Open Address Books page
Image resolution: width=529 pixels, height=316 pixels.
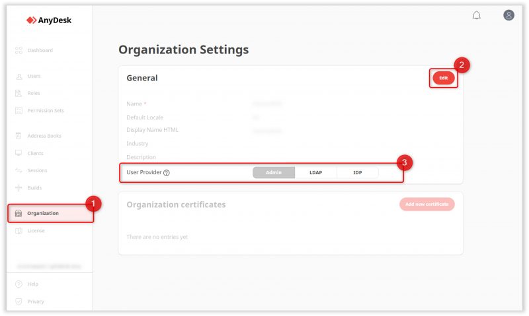click(44, 136)
